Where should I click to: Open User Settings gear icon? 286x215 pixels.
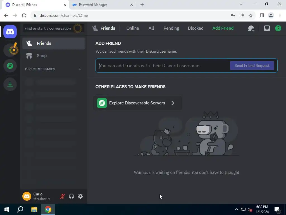[x=80, y=196]
